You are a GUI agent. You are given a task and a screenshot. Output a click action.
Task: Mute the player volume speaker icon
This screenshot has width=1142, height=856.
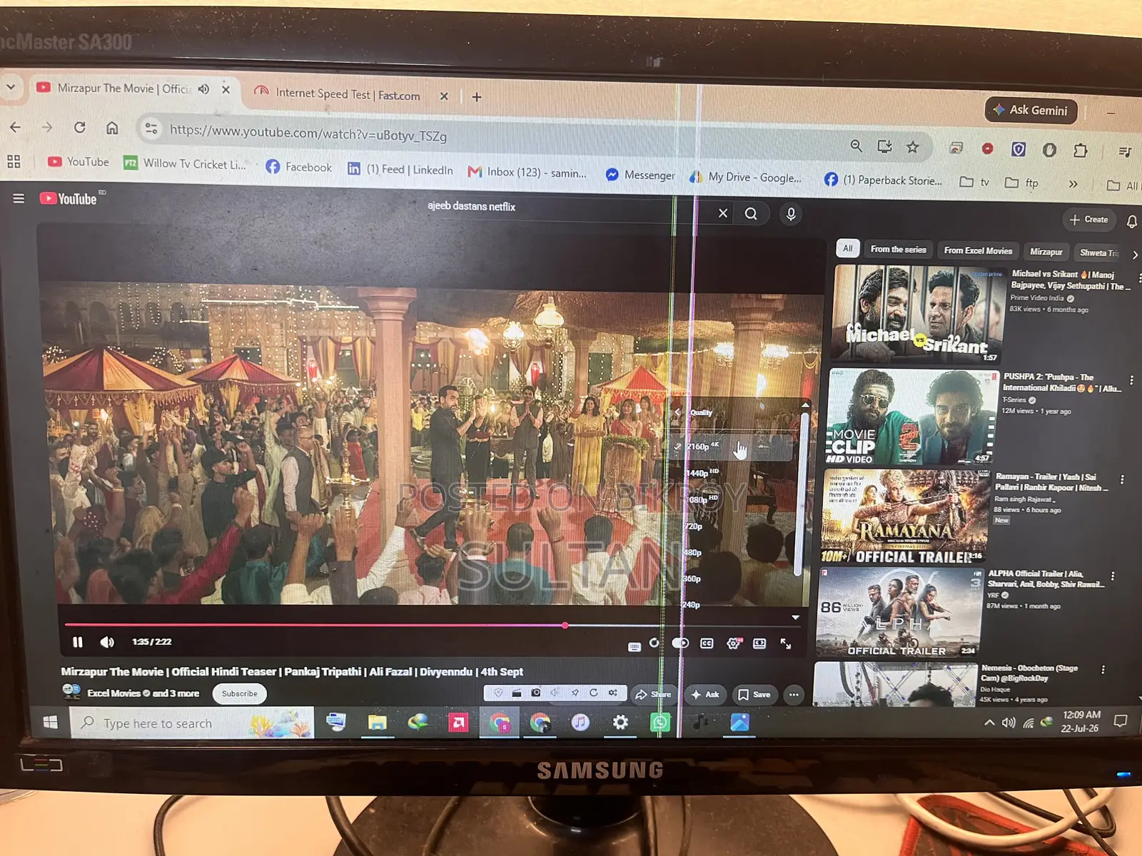(107, 642)
